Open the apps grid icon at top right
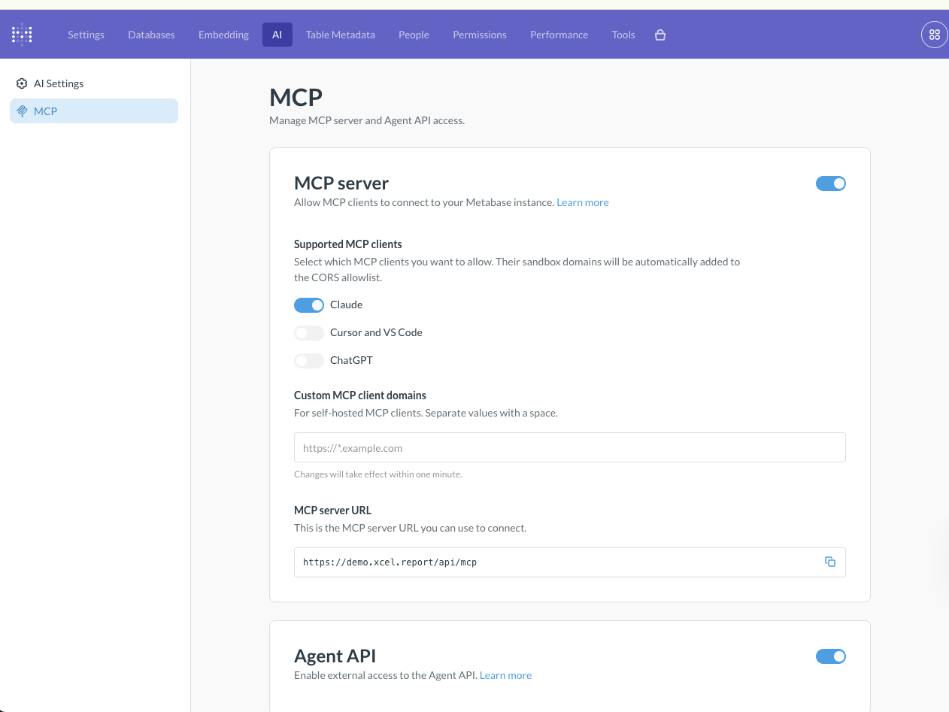 (935, 35)
